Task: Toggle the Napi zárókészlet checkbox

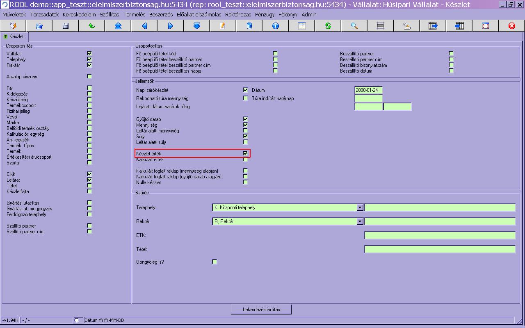Action: (x=245, y=90)
